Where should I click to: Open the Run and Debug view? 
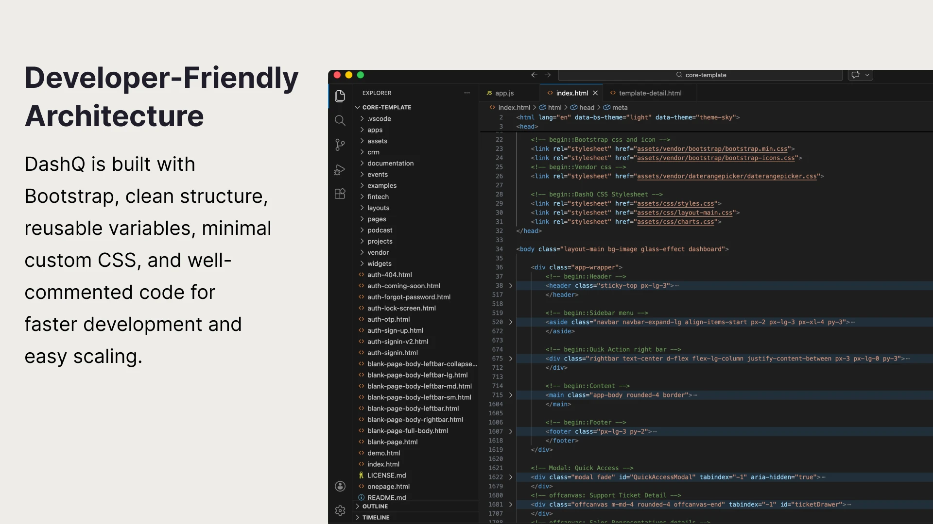coord(340,169)
